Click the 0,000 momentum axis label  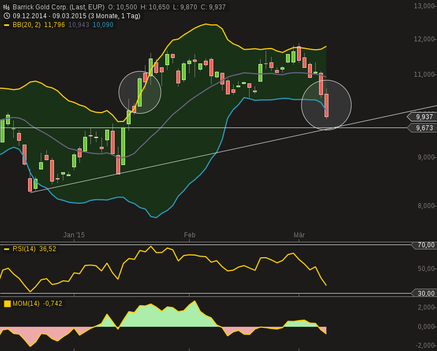click(x=426, y=327)
